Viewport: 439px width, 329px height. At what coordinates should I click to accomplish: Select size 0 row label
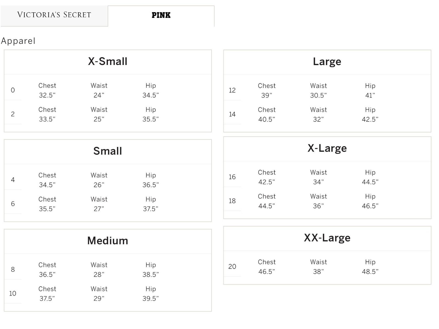pos(13,90)
